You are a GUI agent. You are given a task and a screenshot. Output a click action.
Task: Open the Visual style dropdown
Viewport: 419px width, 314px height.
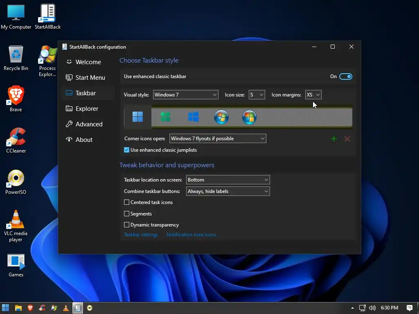(x=185, y=95)
